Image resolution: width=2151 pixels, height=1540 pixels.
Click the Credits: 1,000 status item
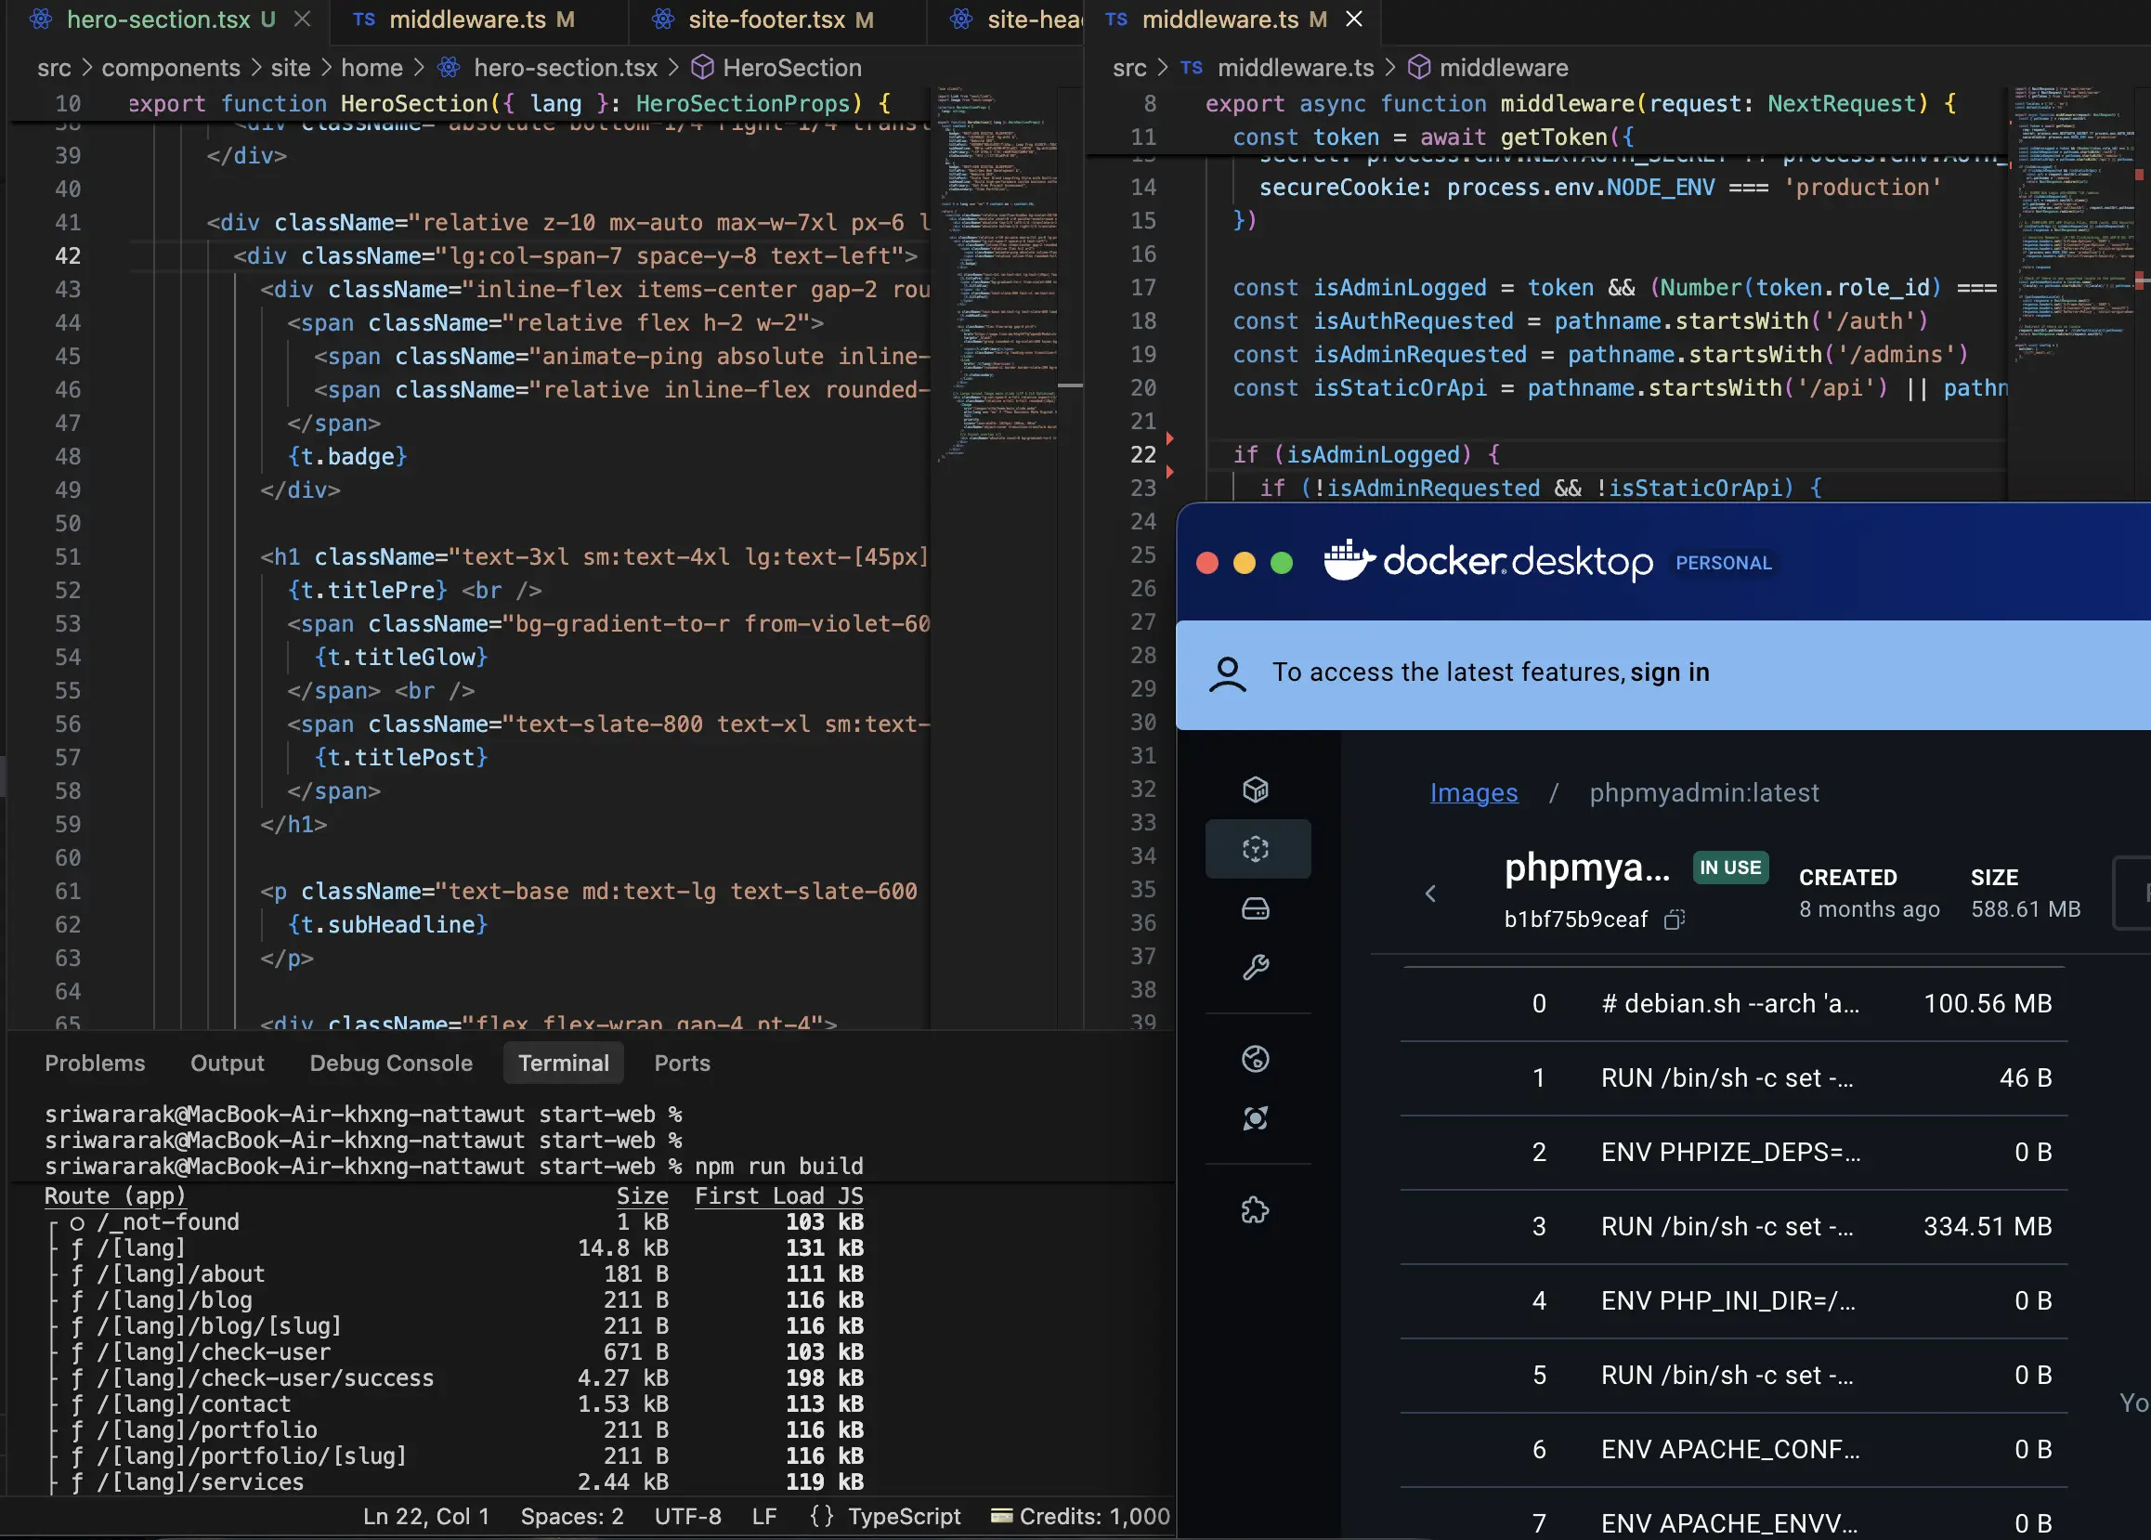pyautogui.click(x=1081, y=1515)
